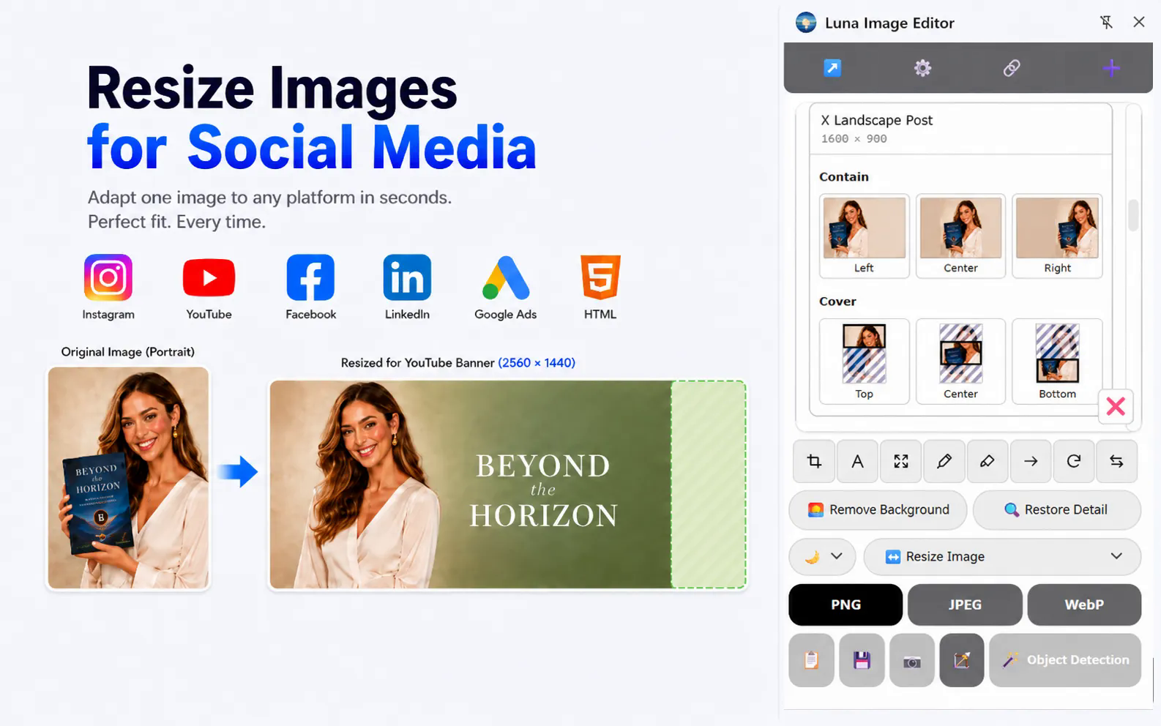Click the clipboard copy icon
Image resolution: width=1161 pixels, height=726 pixels.
pyautogui.click(x=811, y=660)
